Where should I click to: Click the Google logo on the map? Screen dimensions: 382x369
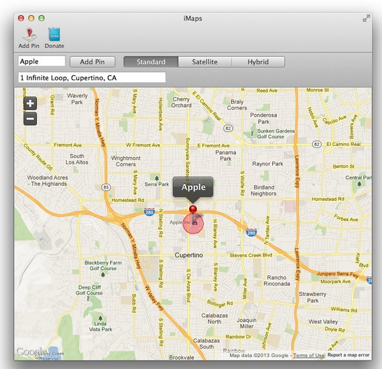click(31, 352)
